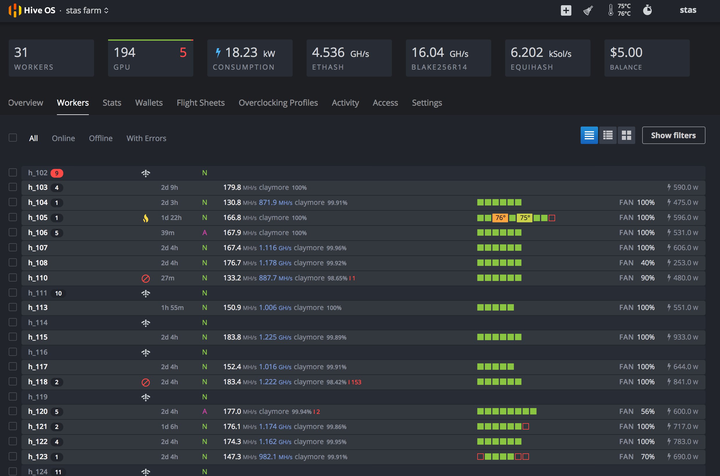Check the checkbox next to h_107

pos(13,248)
